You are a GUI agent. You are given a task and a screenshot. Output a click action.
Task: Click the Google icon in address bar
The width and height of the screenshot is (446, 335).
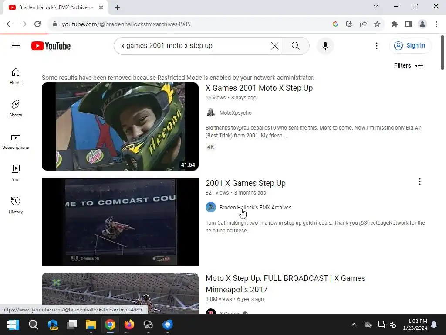point(335,24)
